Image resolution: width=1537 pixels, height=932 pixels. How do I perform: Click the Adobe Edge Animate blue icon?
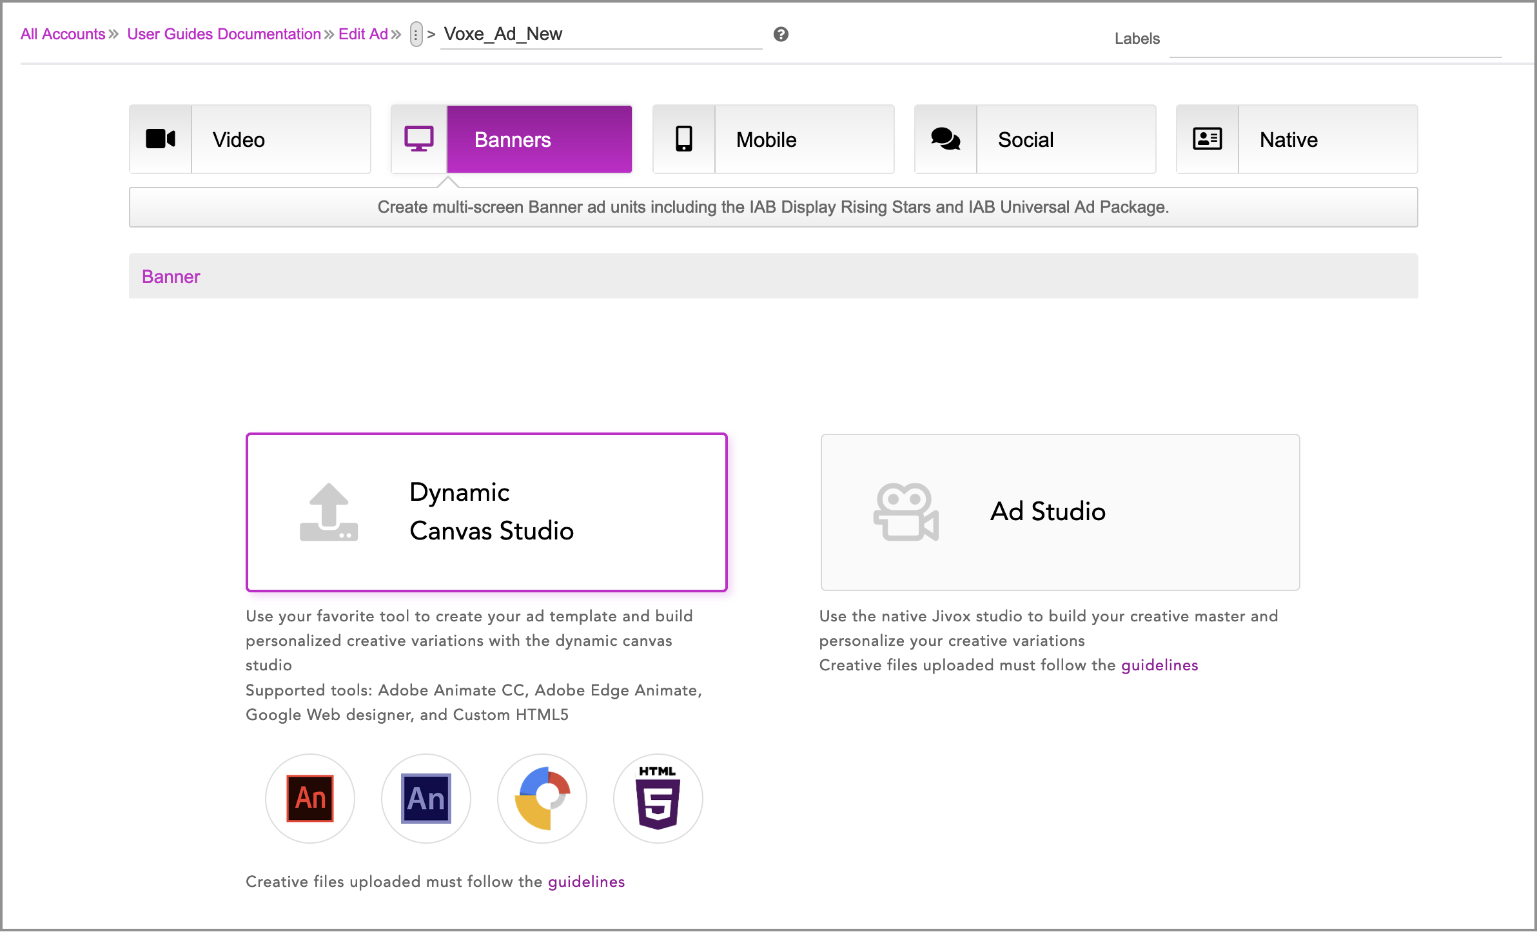coord(426,798)
